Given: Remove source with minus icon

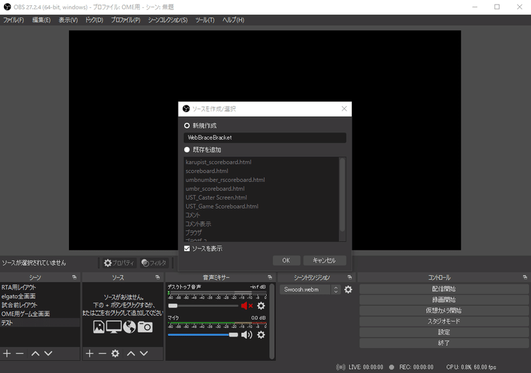Looking at the screenshot, I should pos(102,353).
